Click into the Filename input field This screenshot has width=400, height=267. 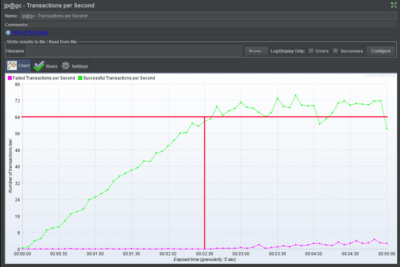tap(134, 51)
